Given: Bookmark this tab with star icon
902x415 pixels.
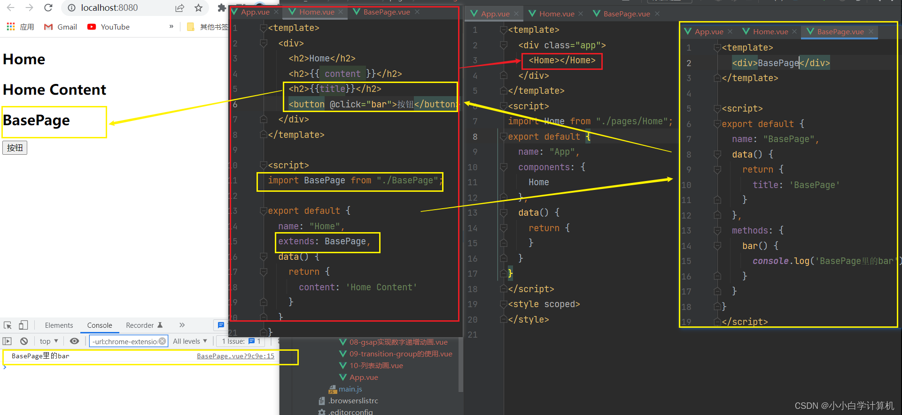Looking at the screenshot, I should [198, 8].
